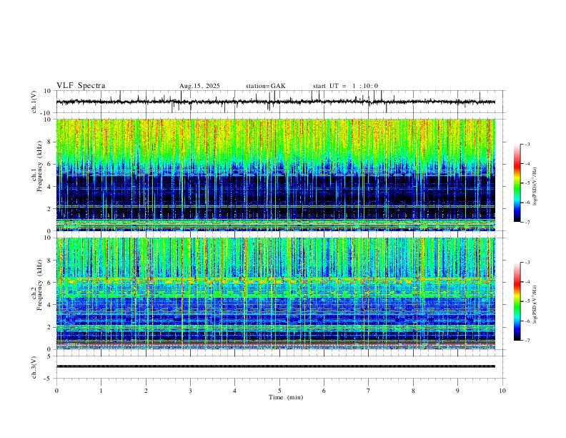Click the 'Time (min)' axis label
The image size is (566, 438).
[286, 397]
